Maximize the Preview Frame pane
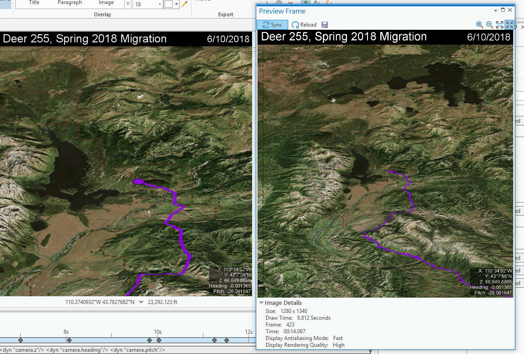This screenshot has height=354, width=524. coord(503,10)
